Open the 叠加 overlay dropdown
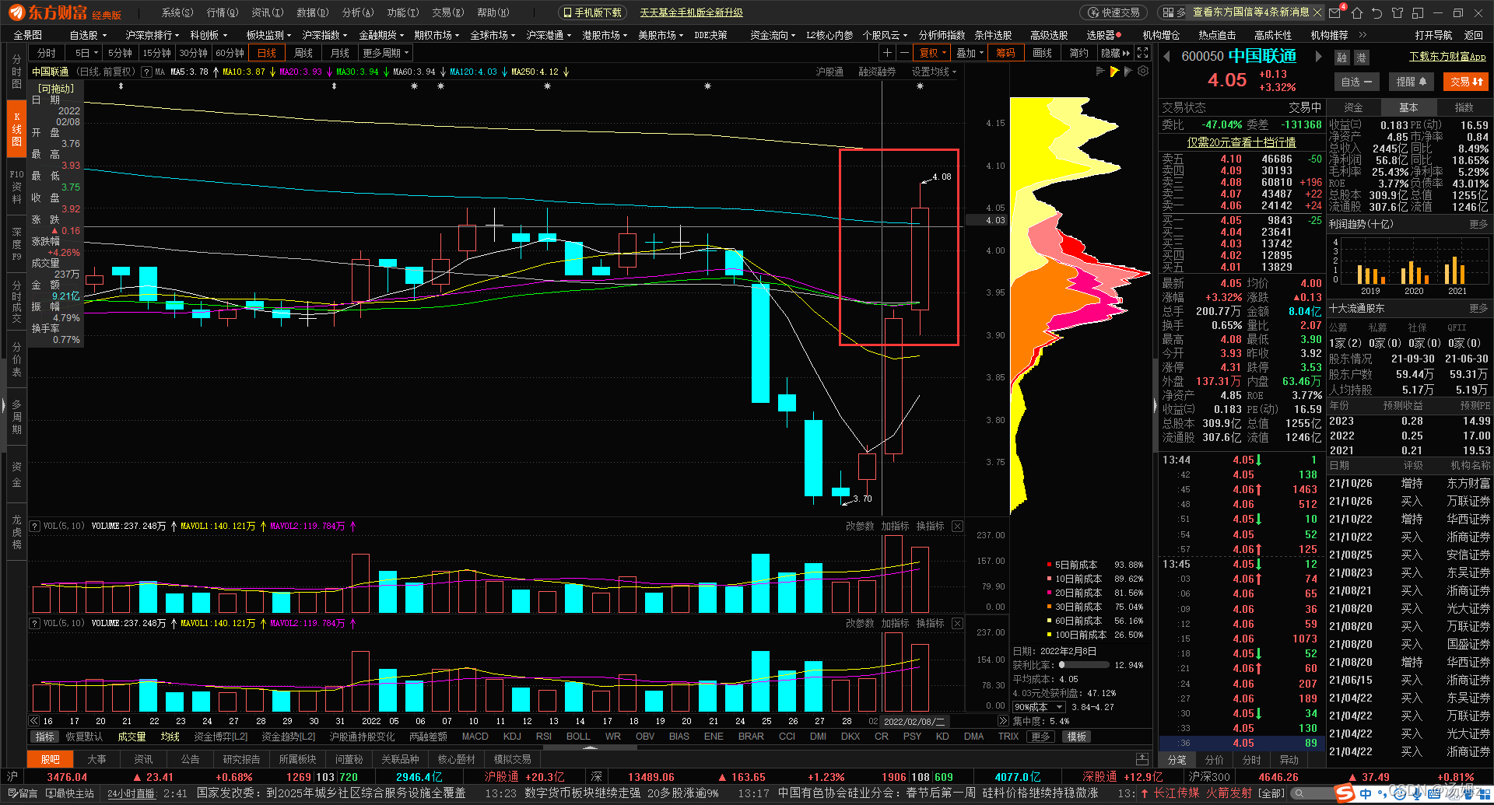The width and height of the screenshot is (1494, 805). point(970,53)
